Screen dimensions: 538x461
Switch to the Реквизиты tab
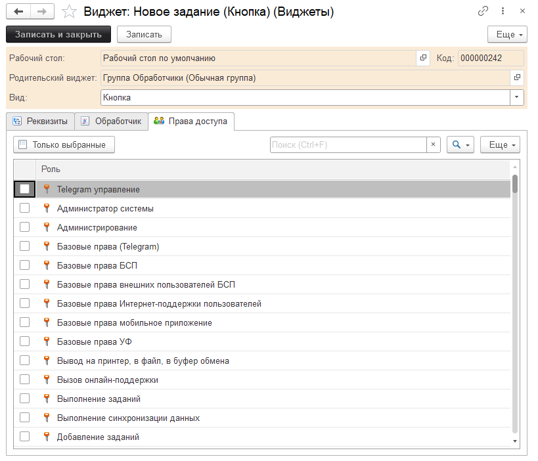coord(40,121)
